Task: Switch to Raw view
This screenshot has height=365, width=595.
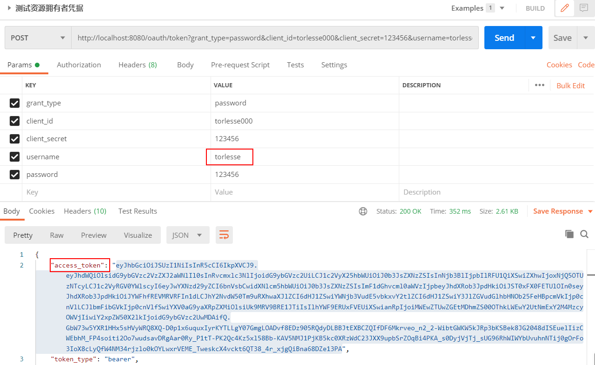Action: coord(57,235)
